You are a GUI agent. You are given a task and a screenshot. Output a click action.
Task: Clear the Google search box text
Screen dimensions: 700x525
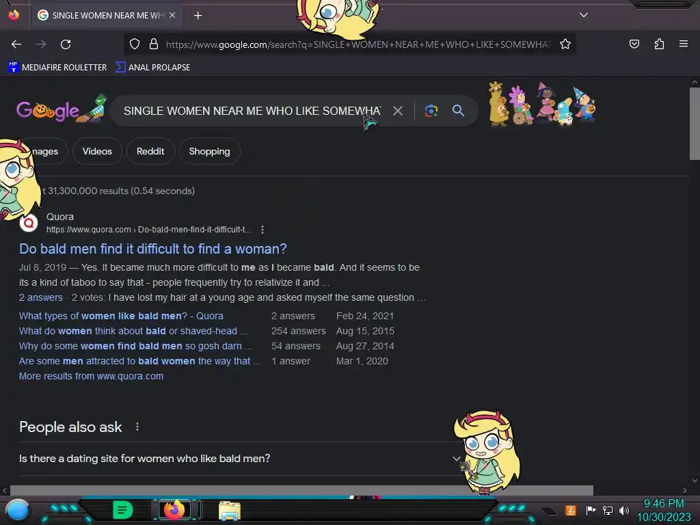398,111
